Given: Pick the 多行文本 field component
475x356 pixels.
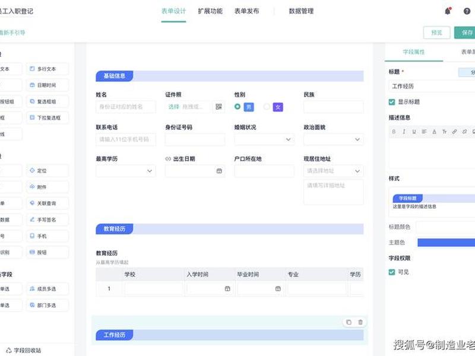Looking at the screenshot, I should tap(47, 69).
